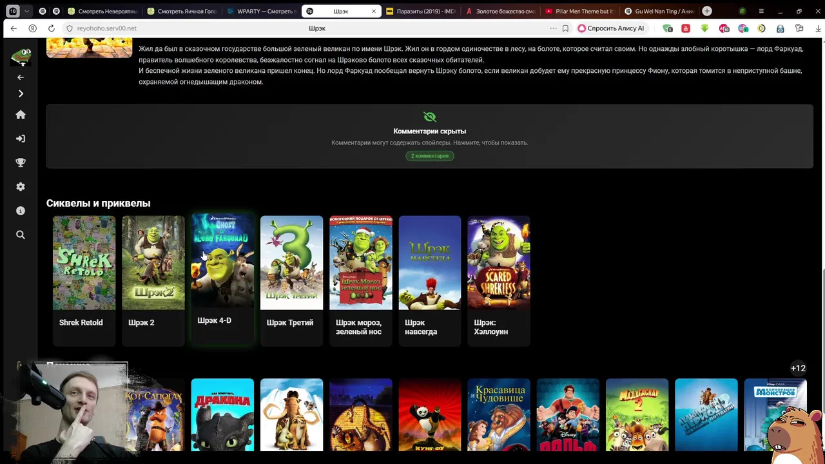Open the info icon in sidebar

point(21,211)
